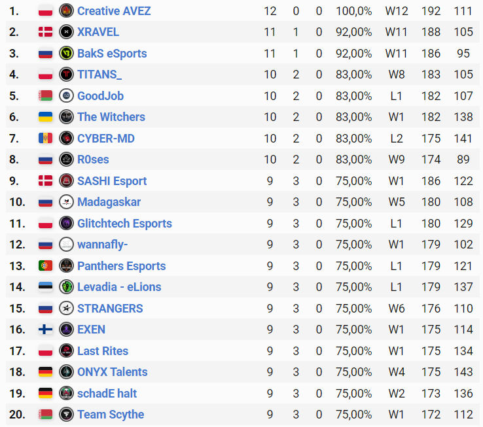Viewport: 483px width, 427px height.
Task: Click the Danish flag beside SASHI Esport
Action: pos(45,181)
